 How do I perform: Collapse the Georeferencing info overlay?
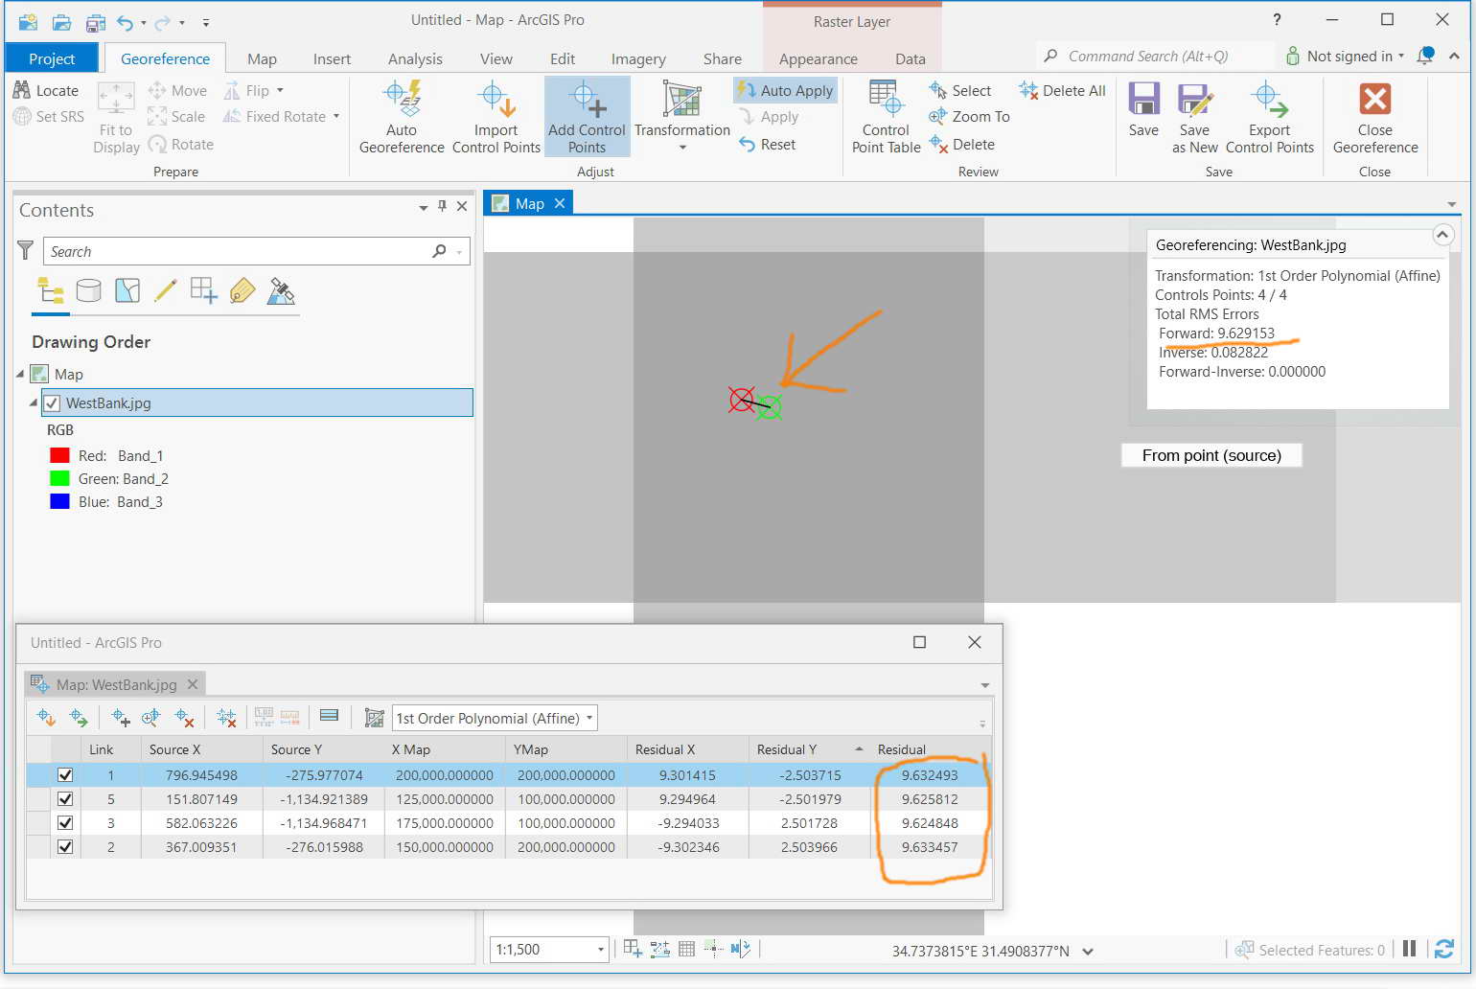(1442, 234)
